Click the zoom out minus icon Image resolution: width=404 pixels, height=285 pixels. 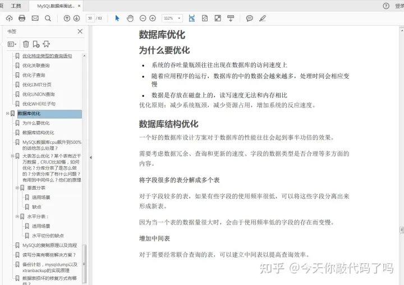(x=143, y=18)
